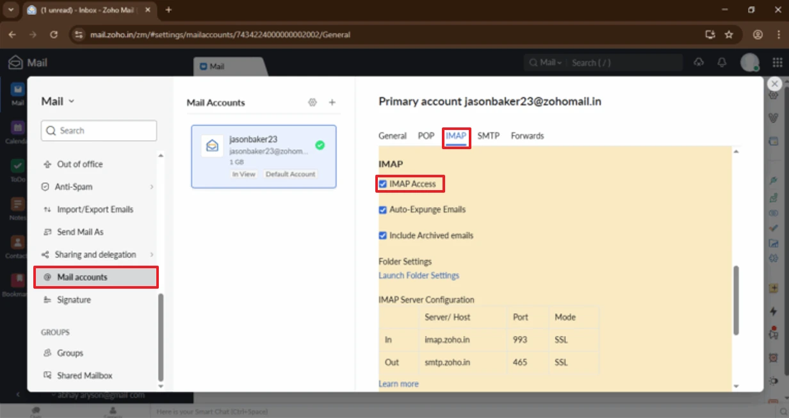Expand the Mail settings dropdown

coord(71,101)
